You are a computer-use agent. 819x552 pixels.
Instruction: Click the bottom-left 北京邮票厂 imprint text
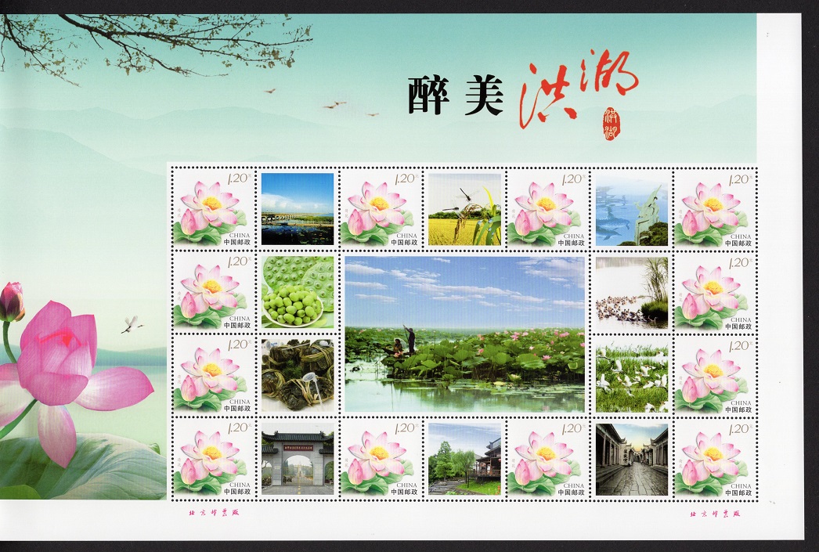[x=205, y=514]
